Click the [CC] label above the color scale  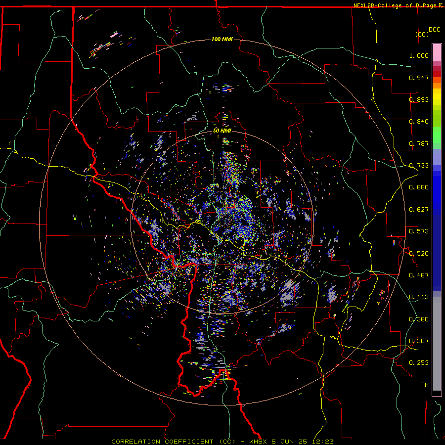point(422,34)
